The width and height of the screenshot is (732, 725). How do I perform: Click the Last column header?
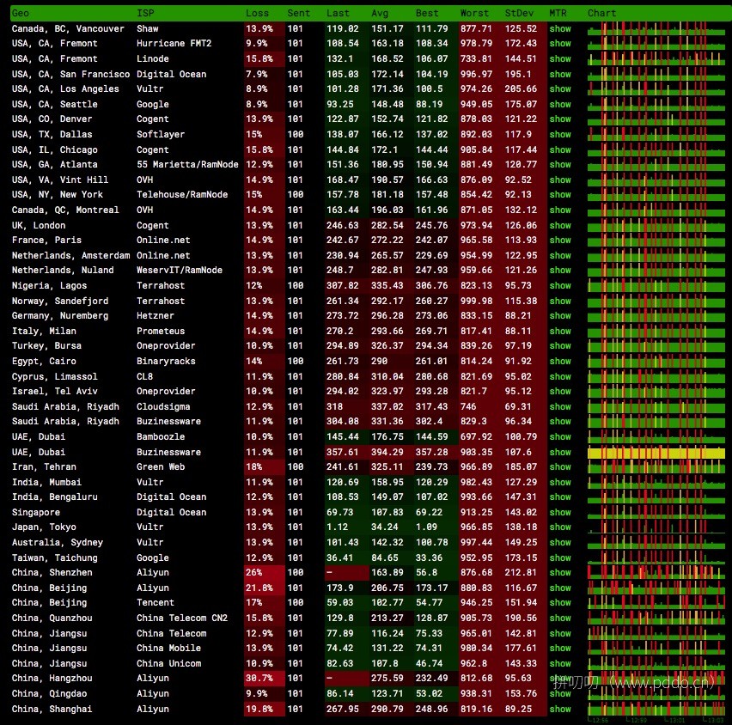click(x=338, y=13)
